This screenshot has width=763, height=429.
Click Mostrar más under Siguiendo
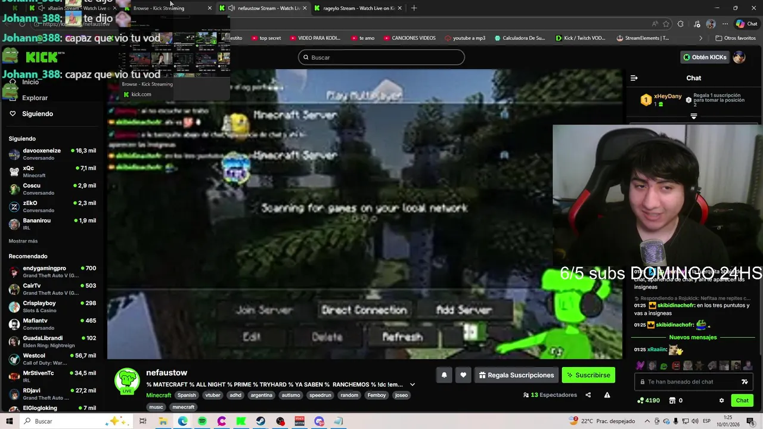(23, 241)
